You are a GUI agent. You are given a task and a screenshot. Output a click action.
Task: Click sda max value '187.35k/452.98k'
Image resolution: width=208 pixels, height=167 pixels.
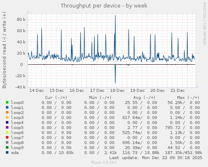pos(184,153)
